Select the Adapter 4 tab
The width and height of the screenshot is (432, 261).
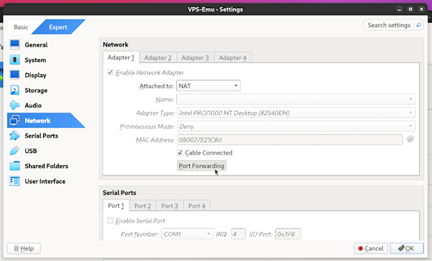[x=232, y=57]
